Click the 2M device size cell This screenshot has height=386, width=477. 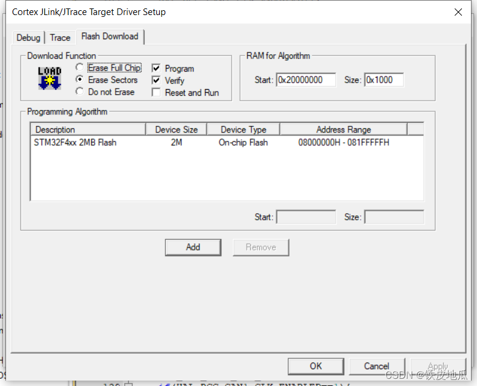[177, 143]
